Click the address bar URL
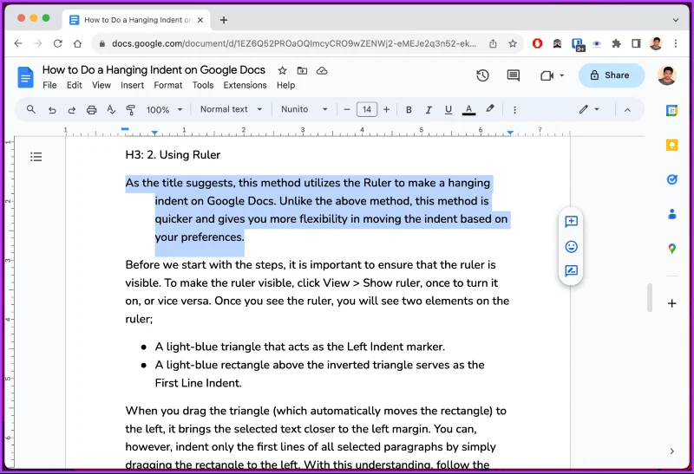694x474 pixels. 294,43
